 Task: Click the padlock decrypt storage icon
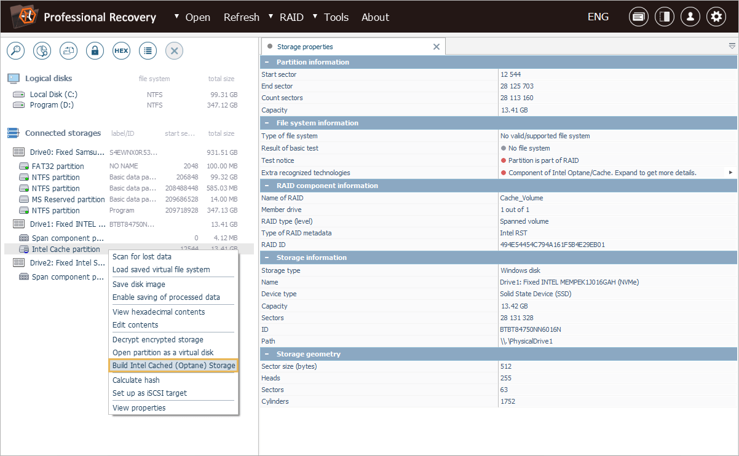tap(95, 51)
